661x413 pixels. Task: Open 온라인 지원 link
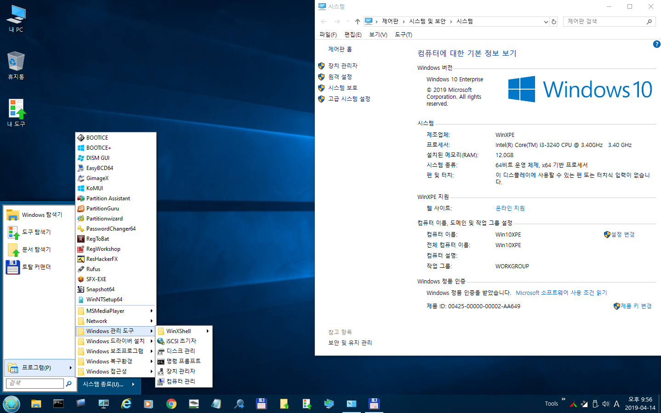[x=510, y=208]
